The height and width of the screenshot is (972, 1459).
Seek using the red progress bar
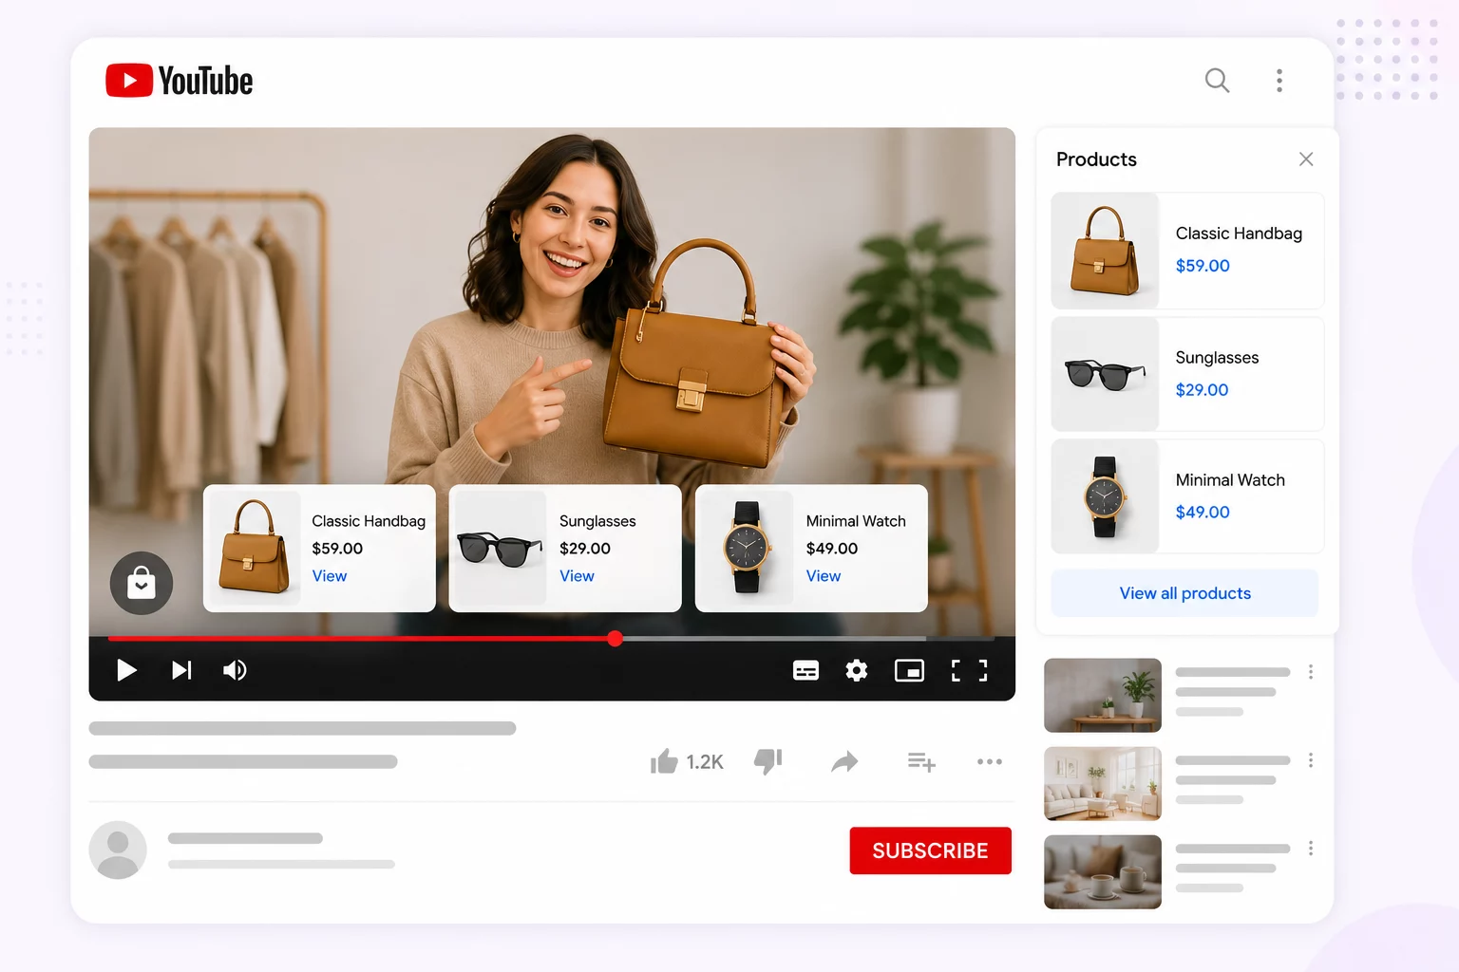361,639
